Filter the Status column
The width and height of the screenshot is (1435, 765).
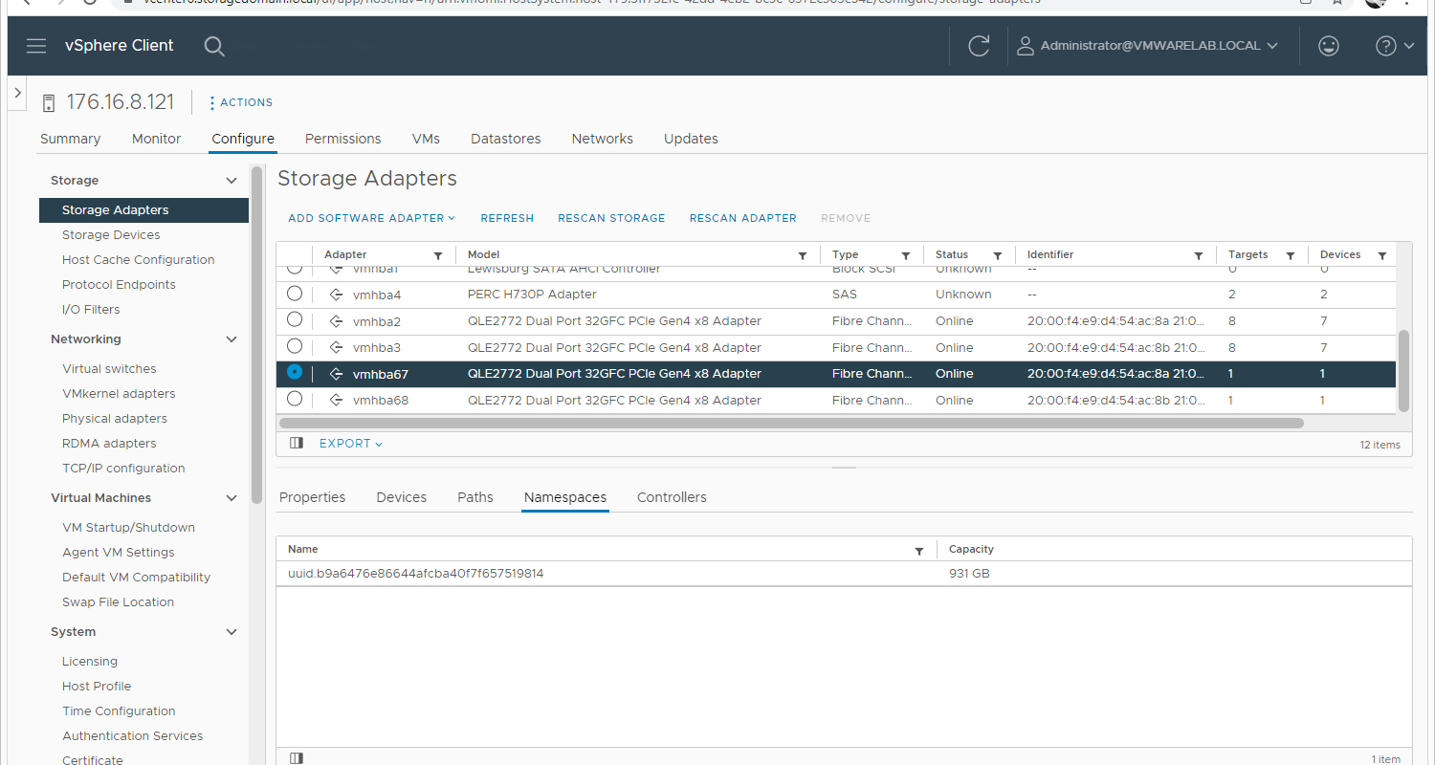click(x=997, y=256)
